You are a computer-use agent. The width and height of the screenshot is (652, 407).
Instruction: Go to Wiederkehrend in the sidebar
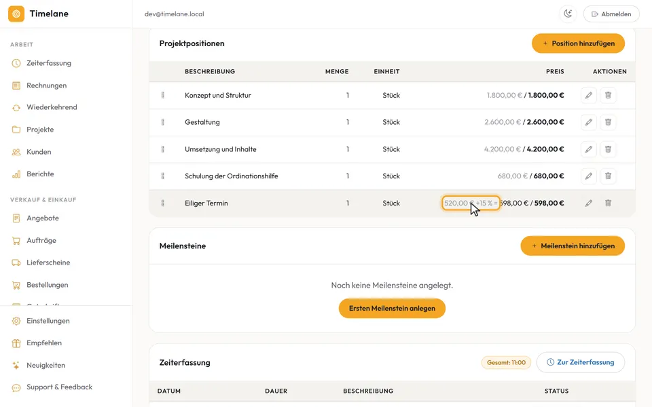[52, 107]
